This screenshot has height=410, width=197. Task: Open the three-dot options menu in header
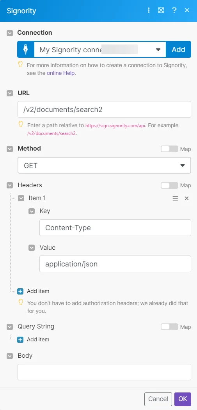pyautogui.click(x=149, y=11)
